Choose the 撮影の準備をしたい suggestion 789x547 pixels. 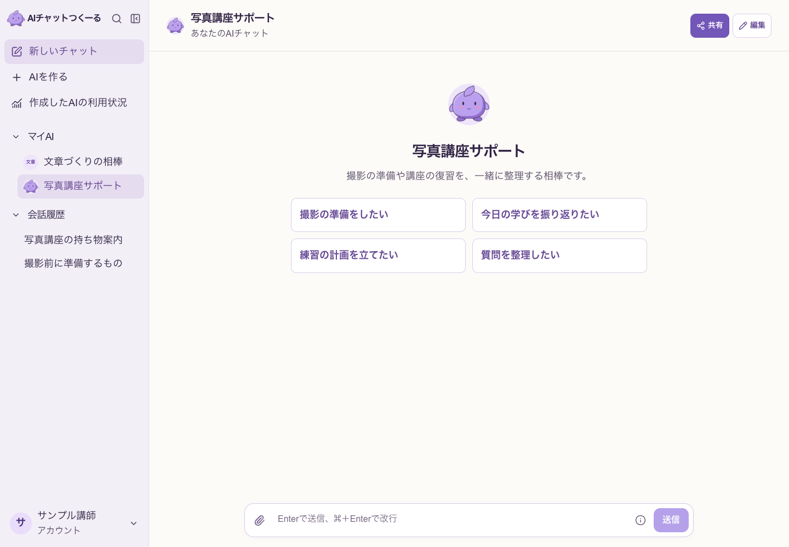point(378,215)
